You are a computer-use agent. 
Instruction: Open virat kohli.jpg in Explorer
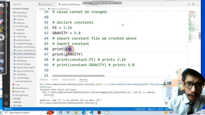click(x=22, y=78)
